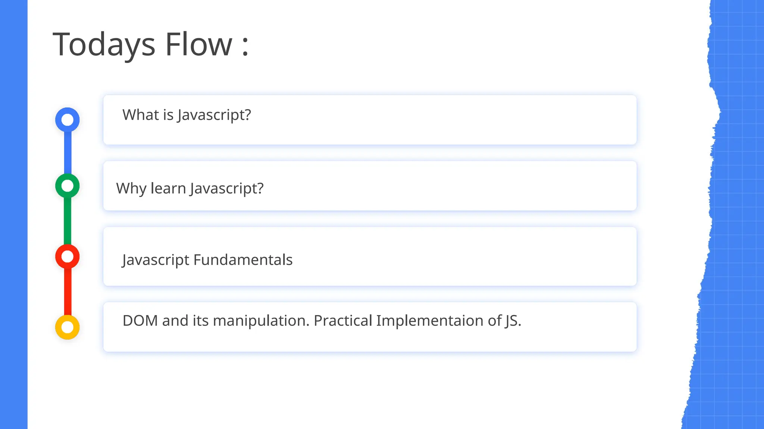Select the red connector line between circles
764x429 pixels.
pos(68,292)
